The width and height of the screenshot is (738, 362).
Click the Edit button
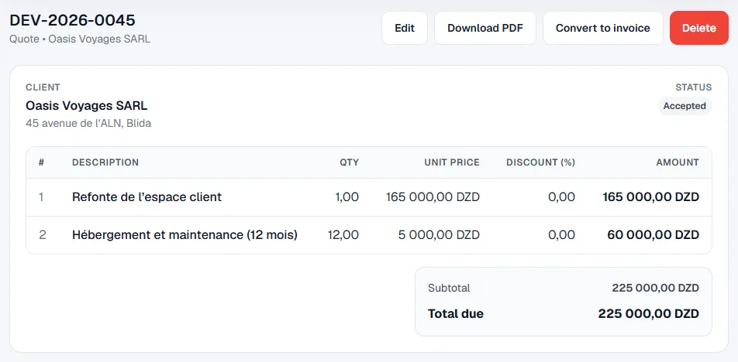[405, 28]
